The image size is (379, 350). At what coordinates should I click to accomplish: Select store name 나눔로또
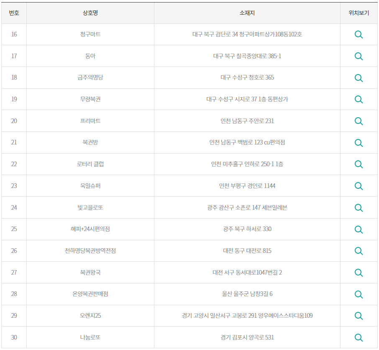[90, 337]
